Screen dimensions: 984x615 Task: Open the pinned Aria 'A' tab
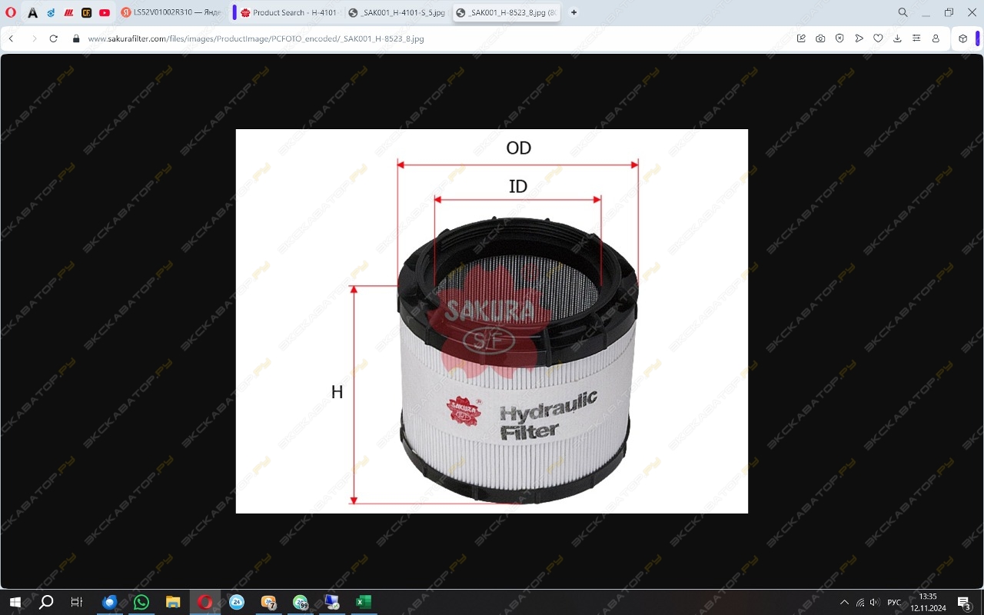(x=32, y=12)
